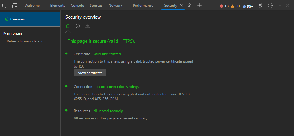This screenshot has height=136, width=294.
Task: Open the Settings gear icon
Action: point(271,6)
